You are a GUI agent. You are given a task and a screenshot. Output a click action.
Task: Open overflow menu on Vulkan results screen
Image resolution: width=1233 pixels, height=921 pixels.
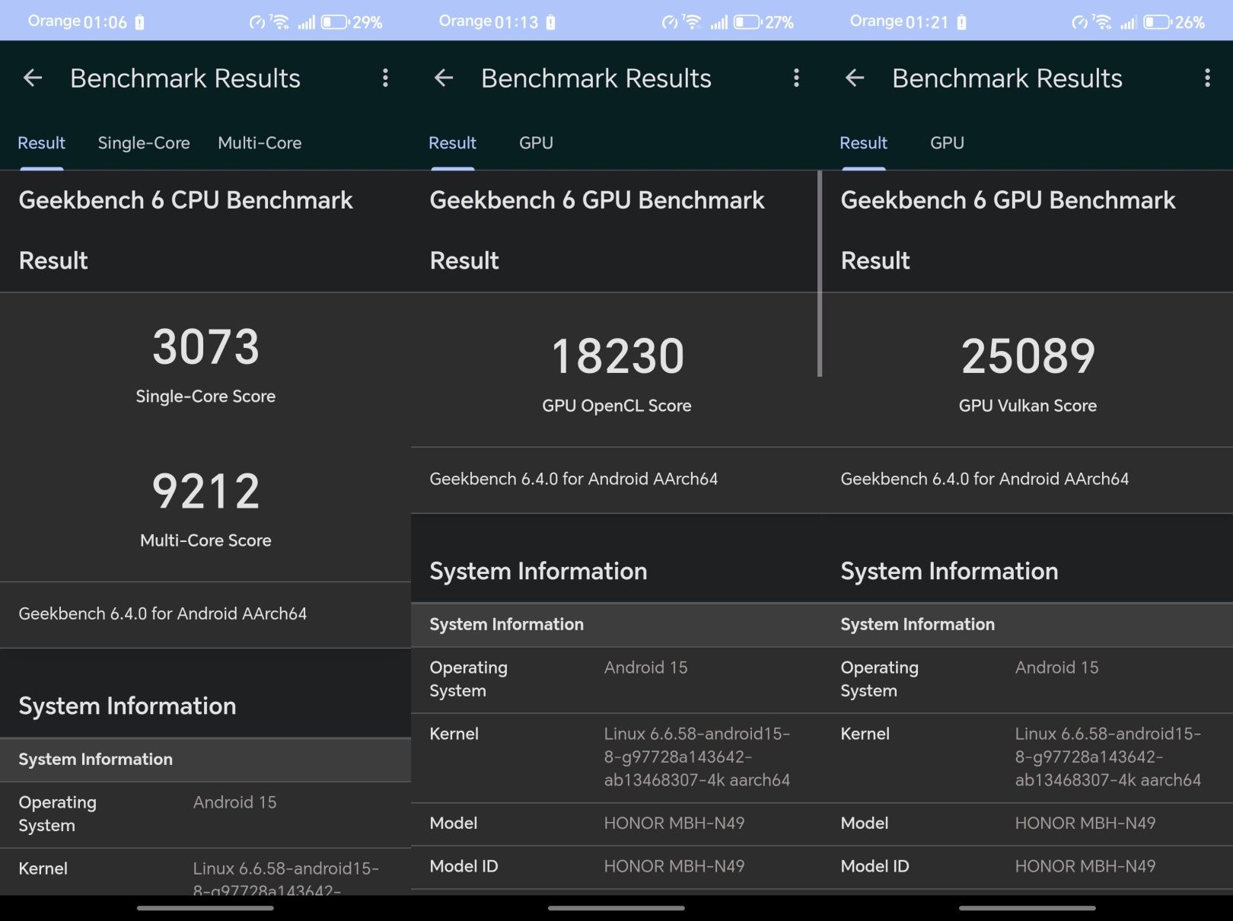tap(1207, 78)
